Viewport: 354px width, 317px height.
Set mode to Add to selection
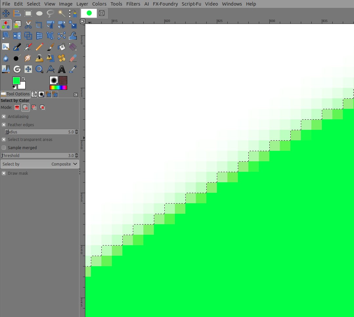26,108
